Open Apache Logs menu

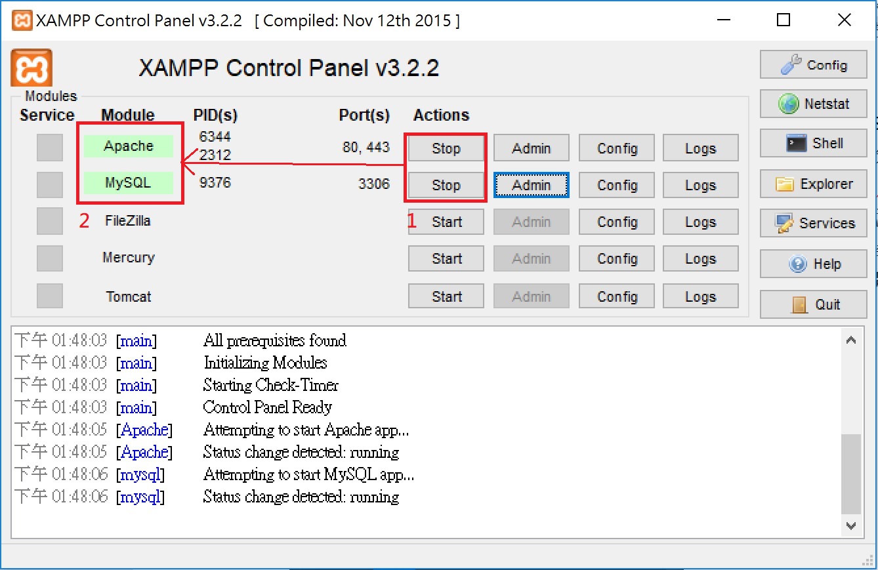(701, 148)
